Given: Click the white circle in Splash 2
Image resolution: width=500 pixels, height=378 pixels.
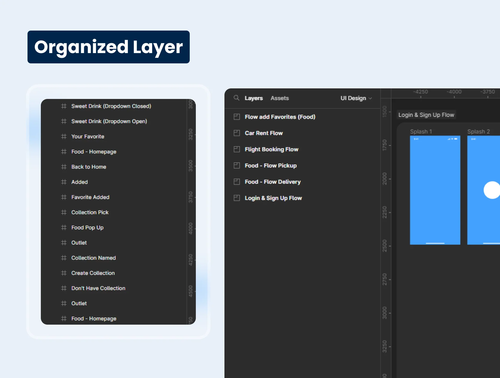Looking at the screenshot, I should (x=492, y=190).
